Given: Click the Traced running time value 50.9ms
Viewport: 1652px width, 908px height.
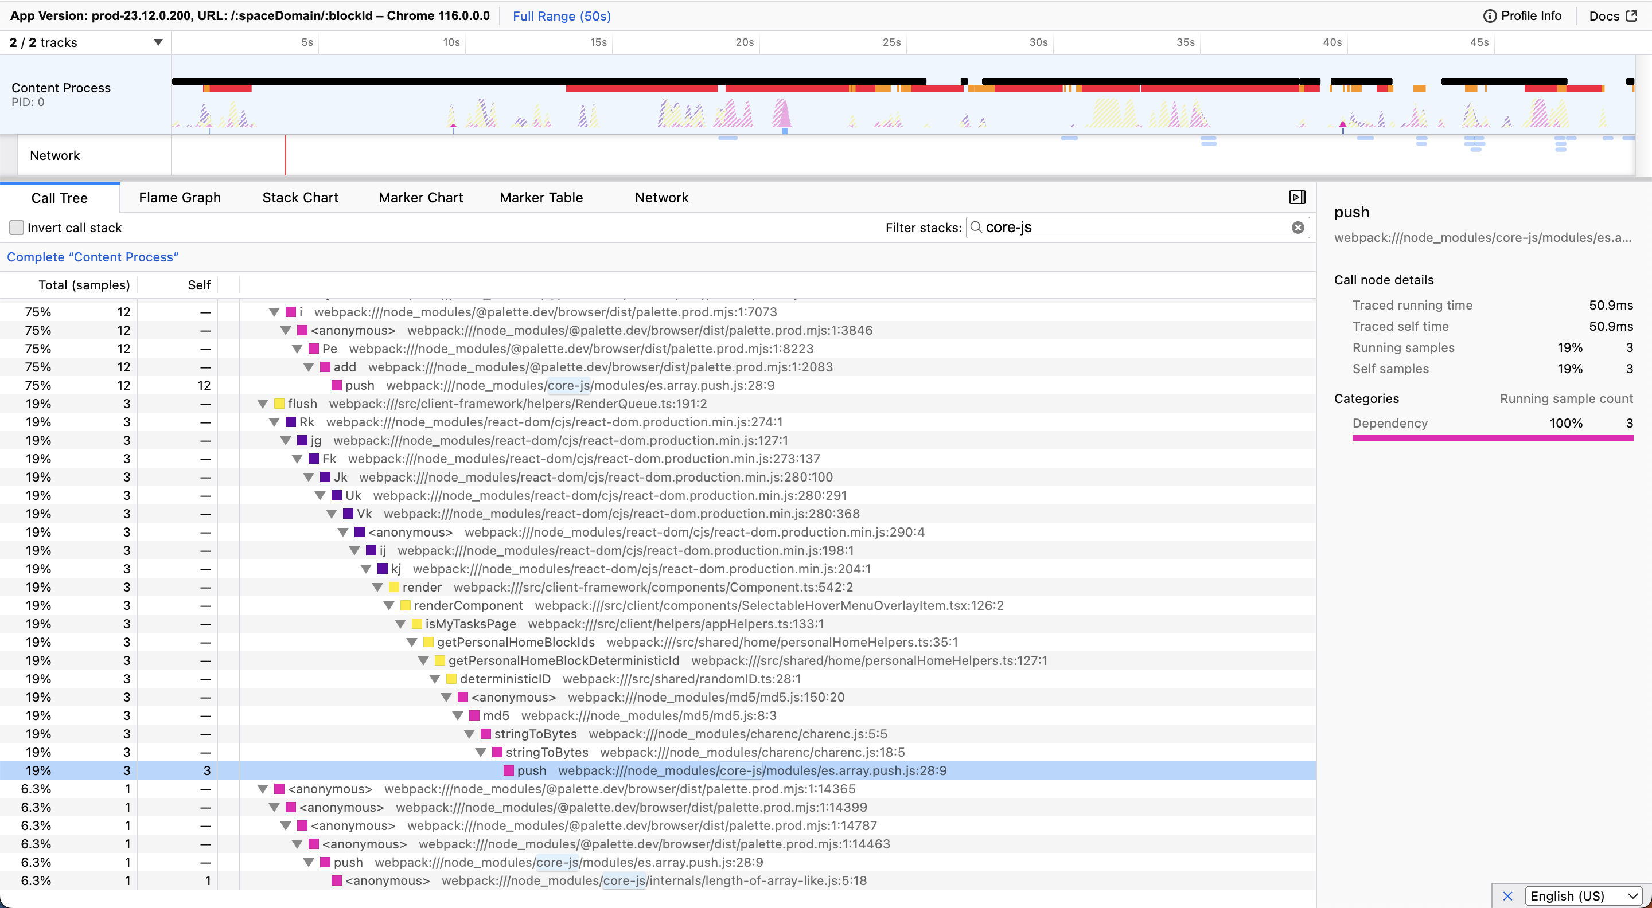Looking at the screenshot, I should [1610, 305].
